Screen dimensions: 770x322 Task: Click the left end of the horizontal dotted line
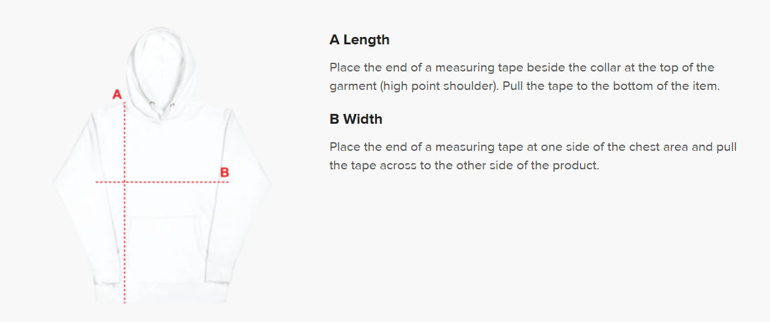pyautogui.click(x=97, y=182)
